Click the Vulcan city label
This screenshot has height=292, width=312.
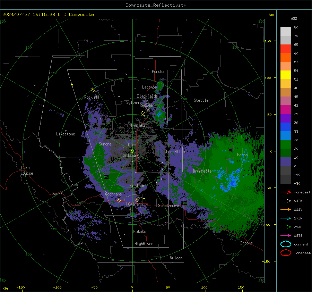click(x=176, y=258)
